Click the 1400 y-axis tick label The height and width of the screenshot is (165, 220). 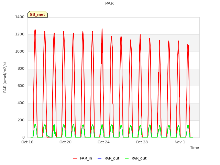[20, 17]
